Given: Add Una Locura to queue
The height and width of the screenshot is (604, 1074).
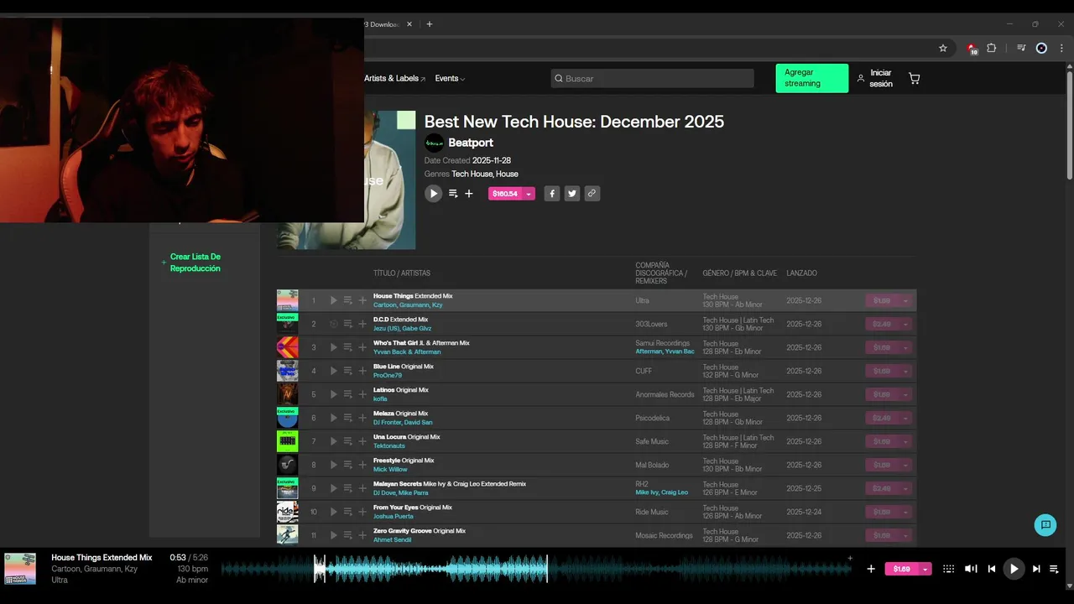Looking at the screenshot, I should 348,441.
